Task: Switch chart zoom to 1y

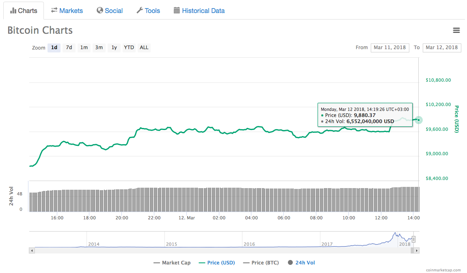Action: [x=114, y=48]
